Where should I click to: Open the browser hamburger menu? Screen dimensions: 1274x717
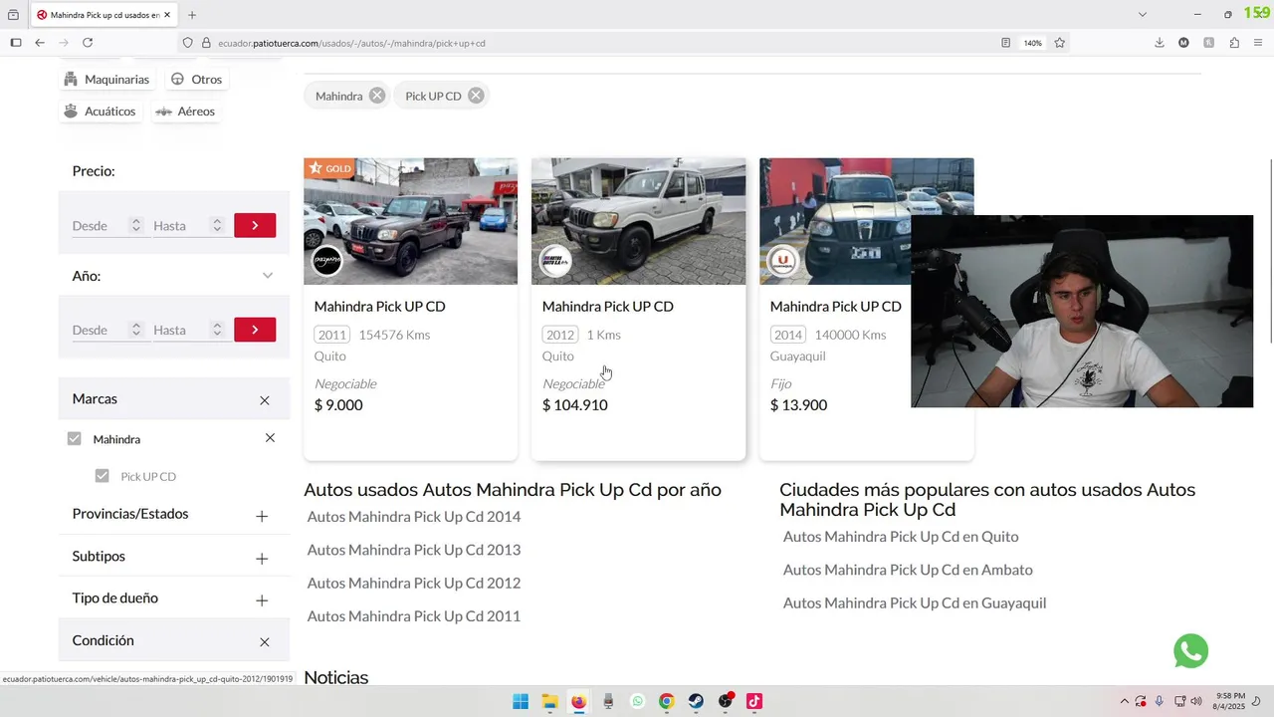click(1259, 43)
